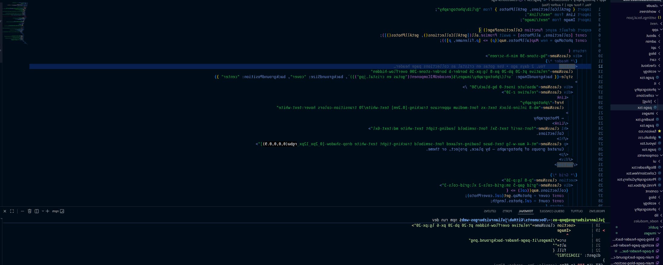Kill terminal using the trash icon
Screen dimensions: 663x265
click(29, 211)
